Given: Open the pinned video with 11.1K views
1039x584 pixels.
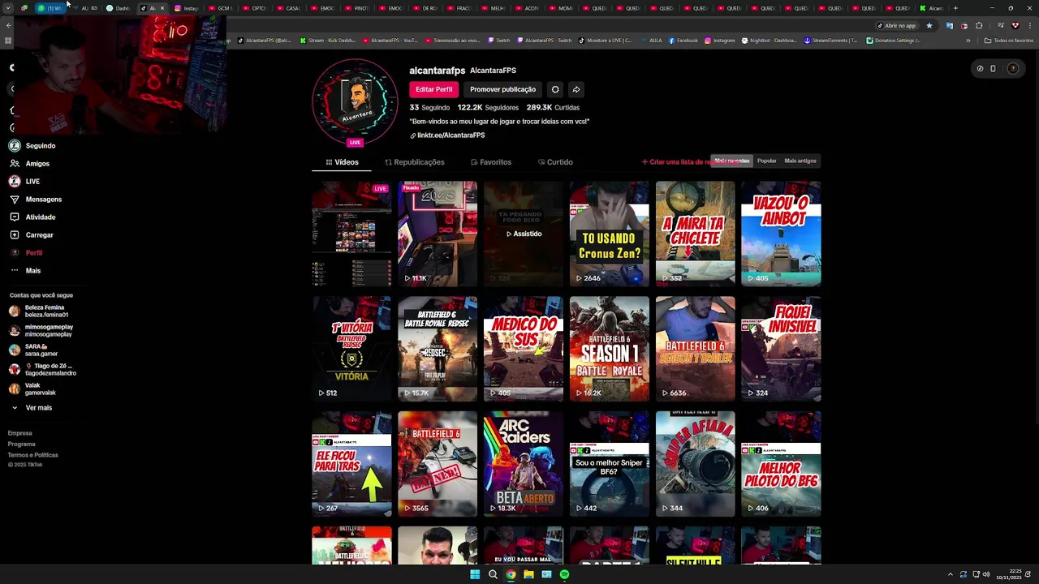Looking at the screenshot, I should (438, 234).
